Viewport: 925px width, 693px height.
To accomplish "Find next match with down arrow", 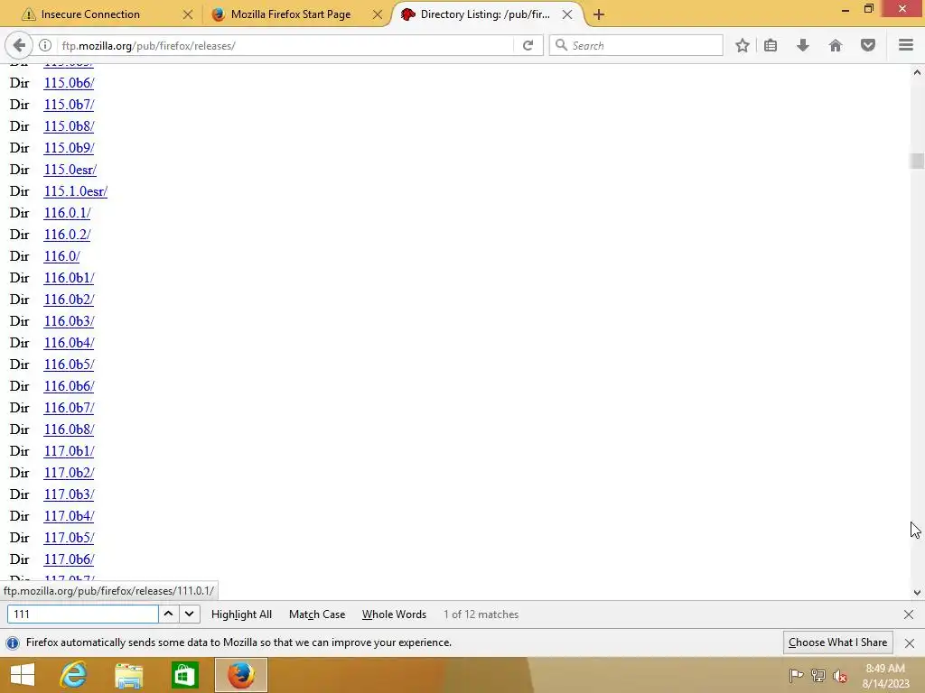I will point(190,614).
